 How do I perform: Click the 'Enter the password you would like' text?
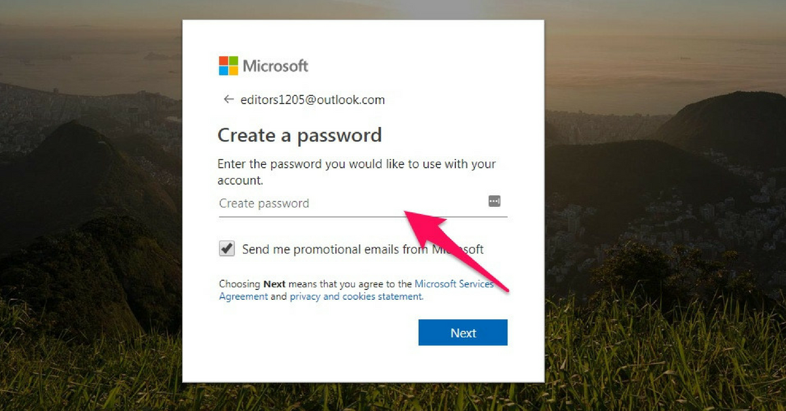(x=356, y=164)
